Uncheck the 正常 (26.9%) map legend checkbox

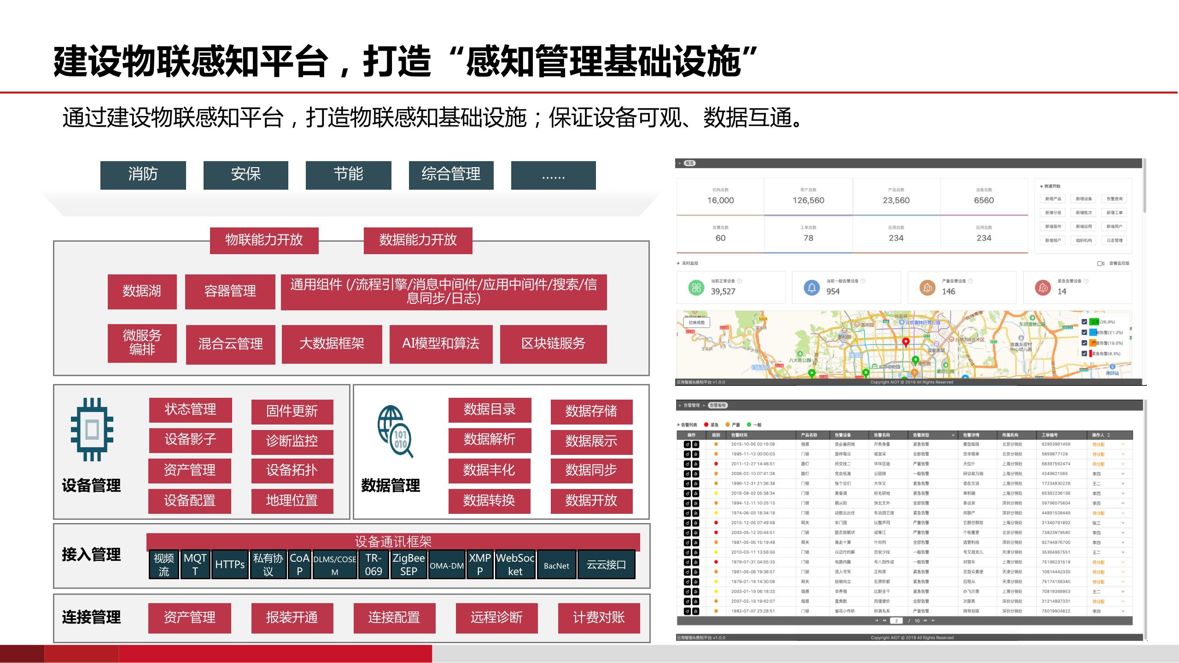1084,322
